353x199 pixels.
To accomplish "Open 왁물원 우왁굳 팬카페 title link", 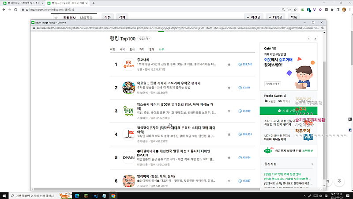I will (169, 83).
